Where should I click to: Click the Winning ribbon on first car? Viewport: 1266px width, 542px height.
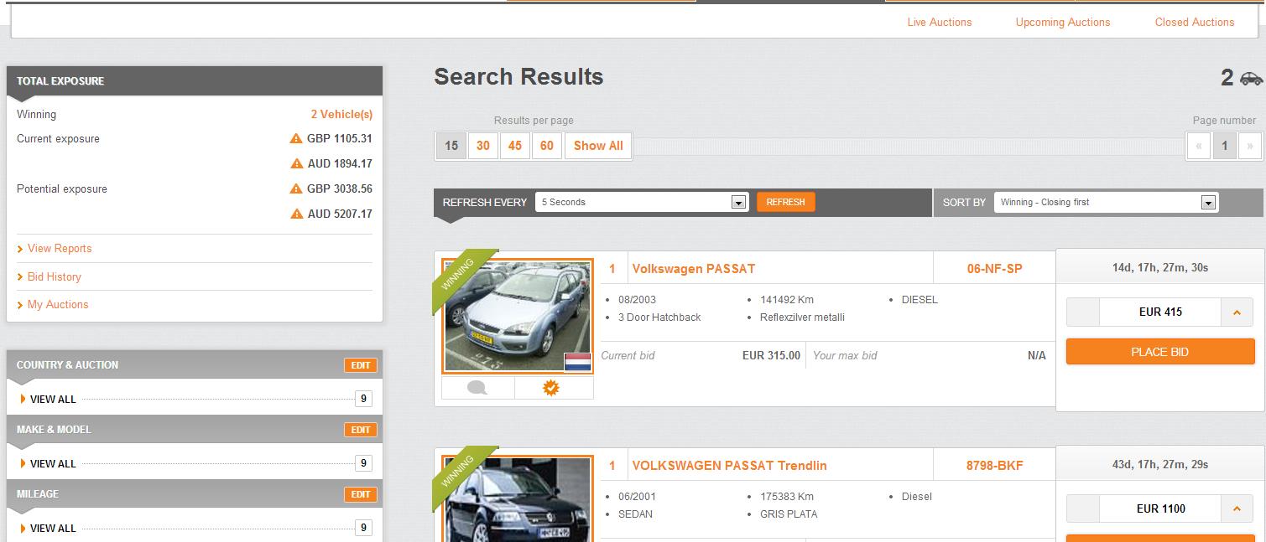[x=460, y=274]
